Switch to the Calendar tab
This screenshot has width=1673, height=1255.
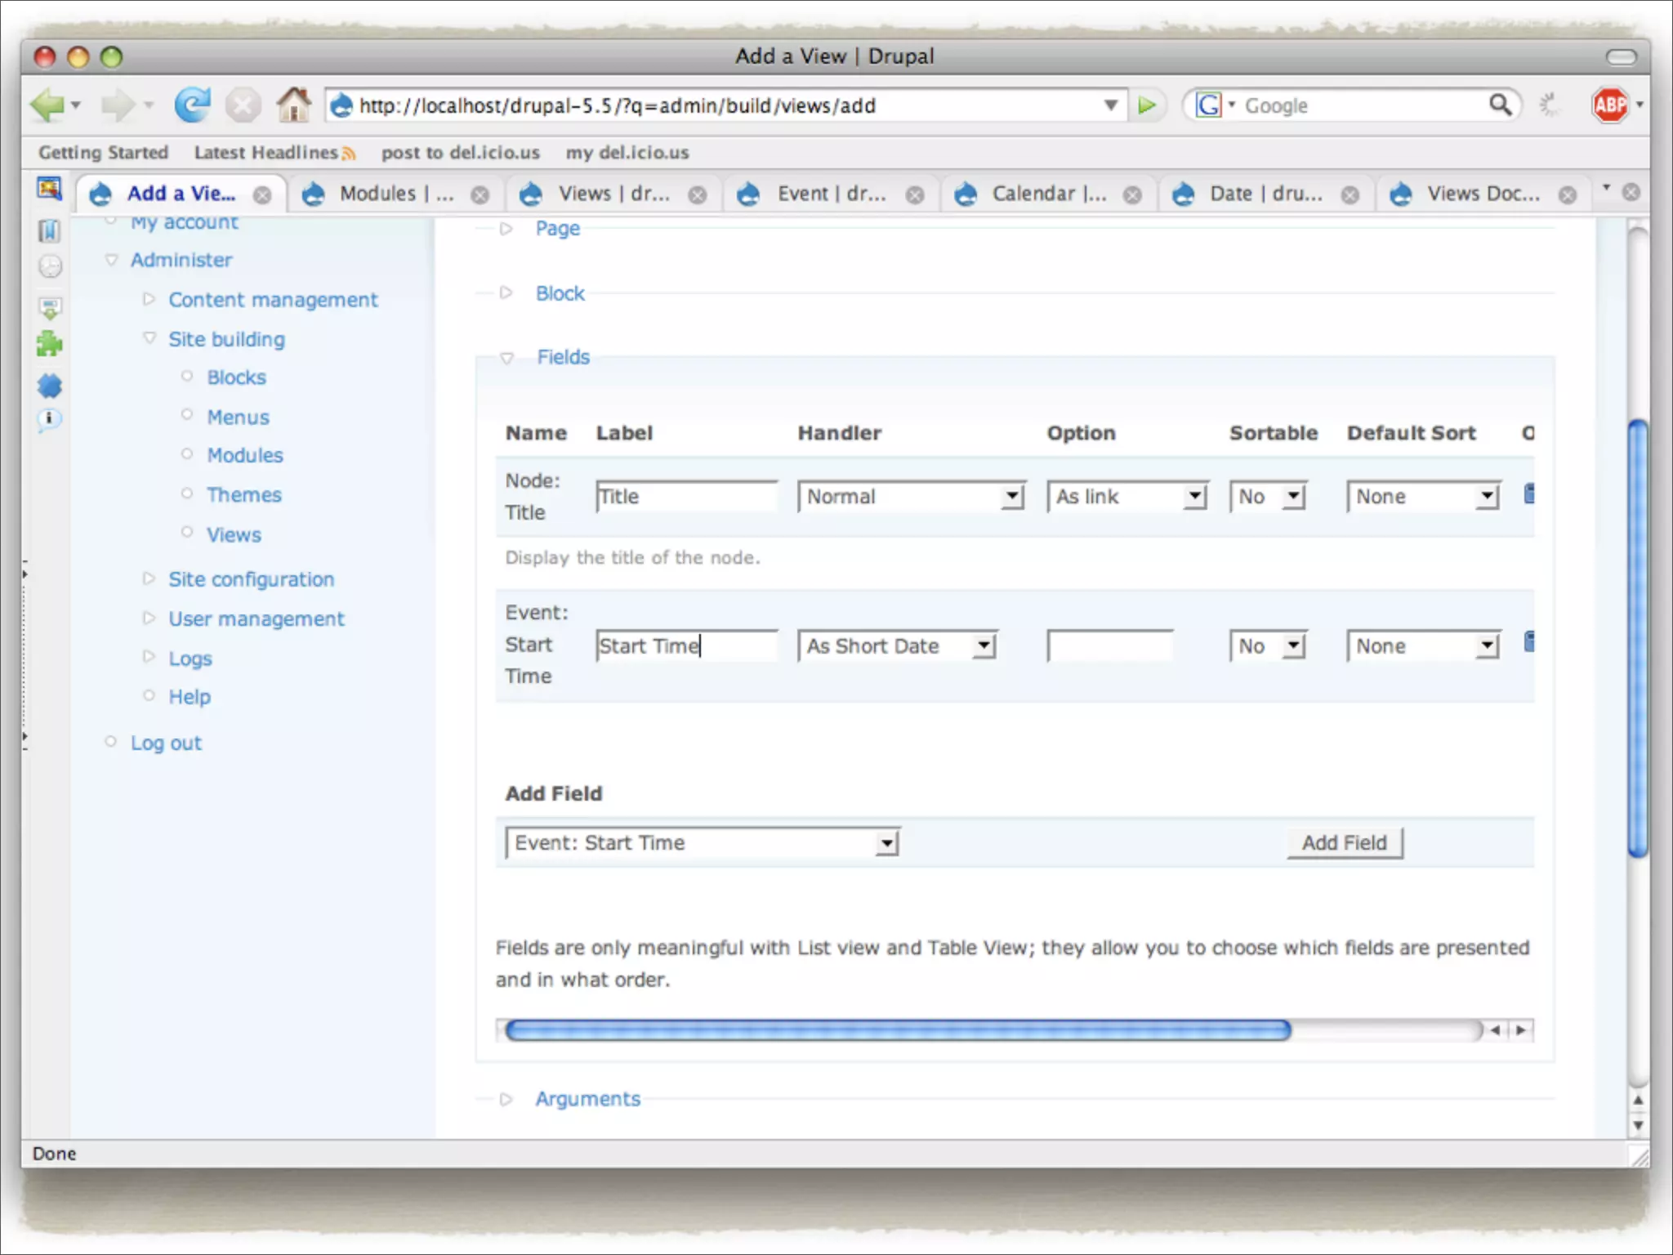click(x=1048, y=194)
